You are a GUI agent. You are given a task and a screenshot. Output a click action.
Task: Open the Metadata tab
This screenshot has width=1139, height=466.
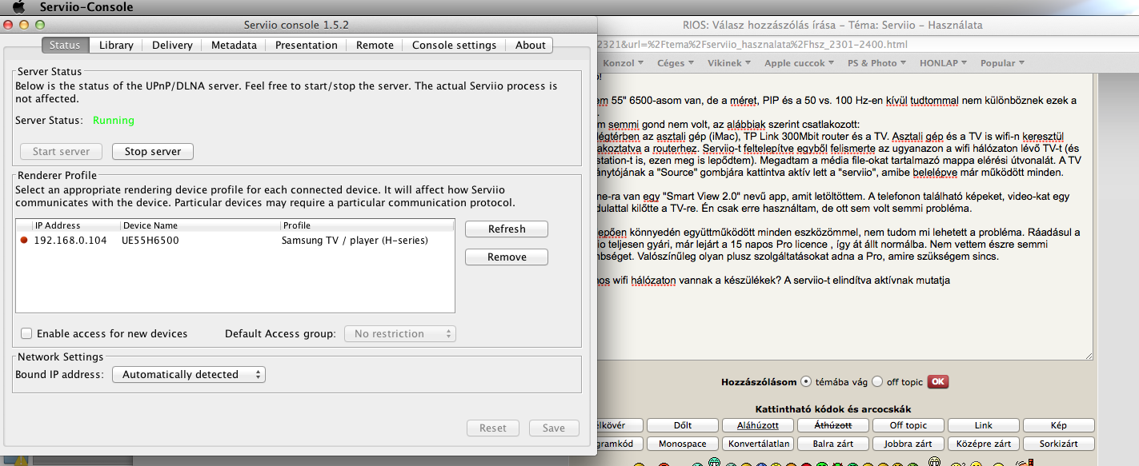tap(234, 46)
